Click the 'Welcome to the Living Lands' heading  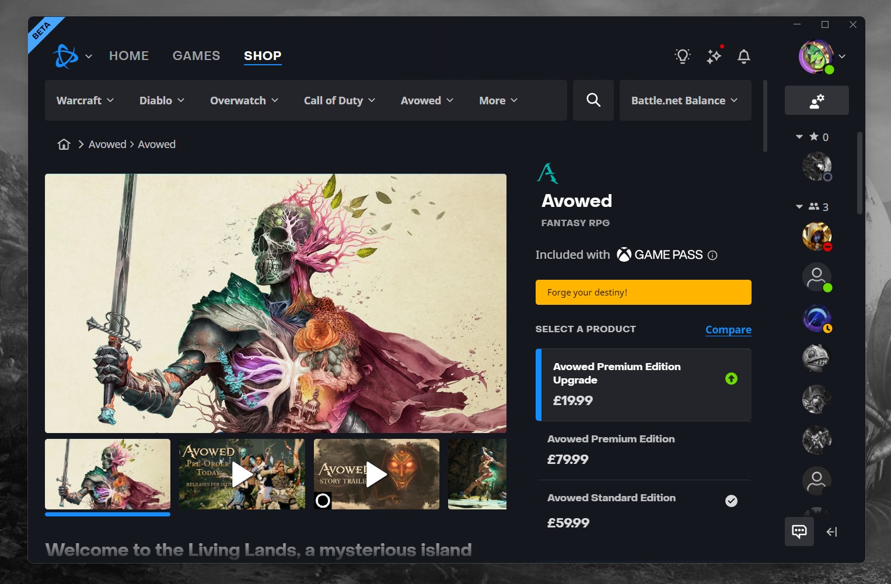point(258,550)
